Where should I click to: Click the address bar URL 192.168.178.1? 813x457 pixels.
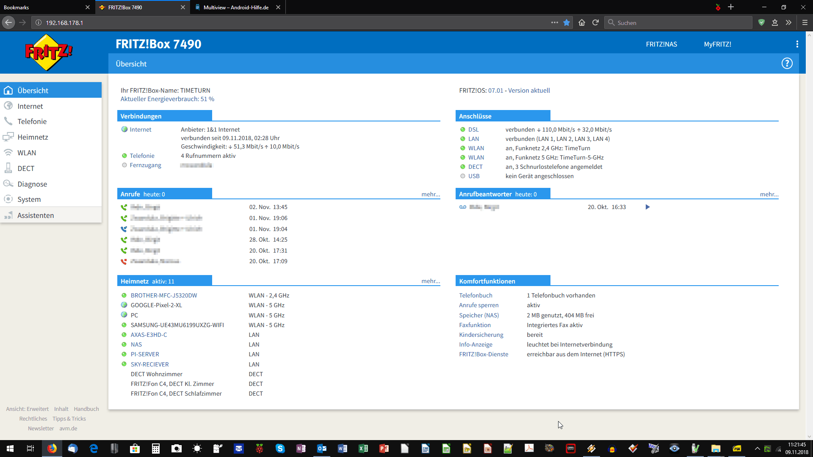coord(64,22)
